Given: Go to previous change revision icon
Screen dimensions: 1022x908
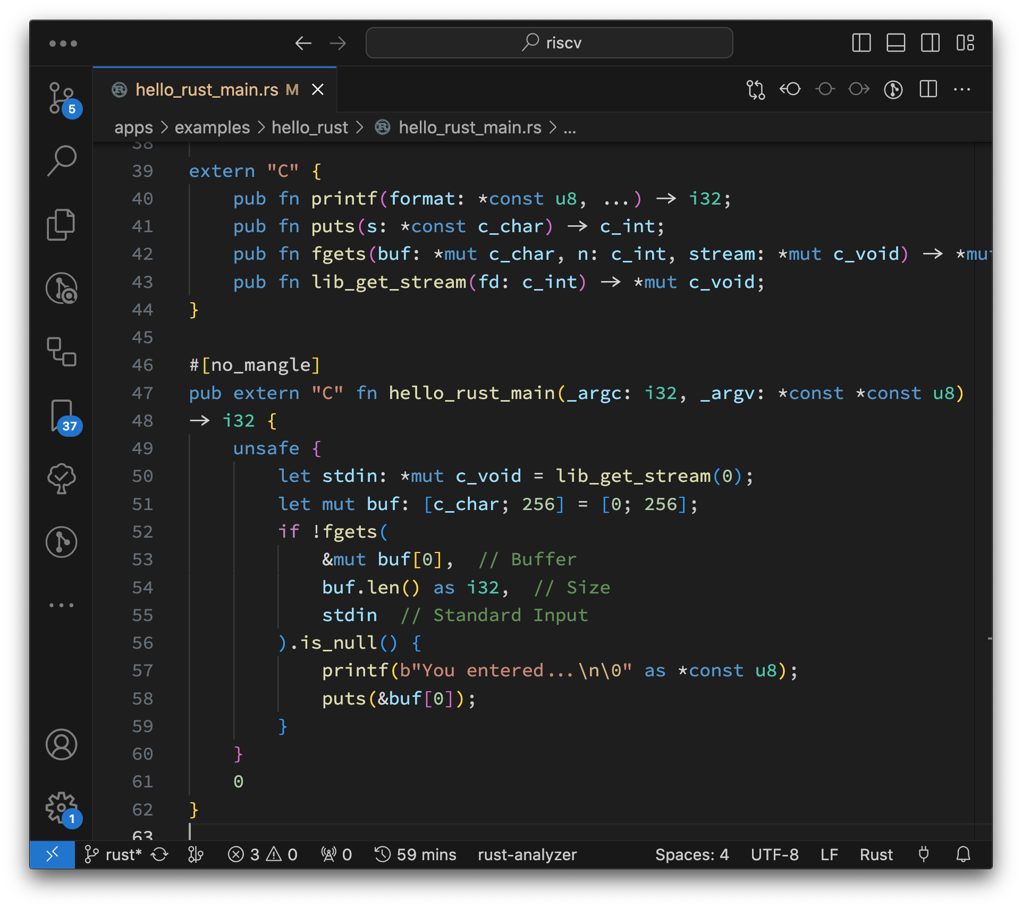Looking at the screenshot, I should [790, 89].
